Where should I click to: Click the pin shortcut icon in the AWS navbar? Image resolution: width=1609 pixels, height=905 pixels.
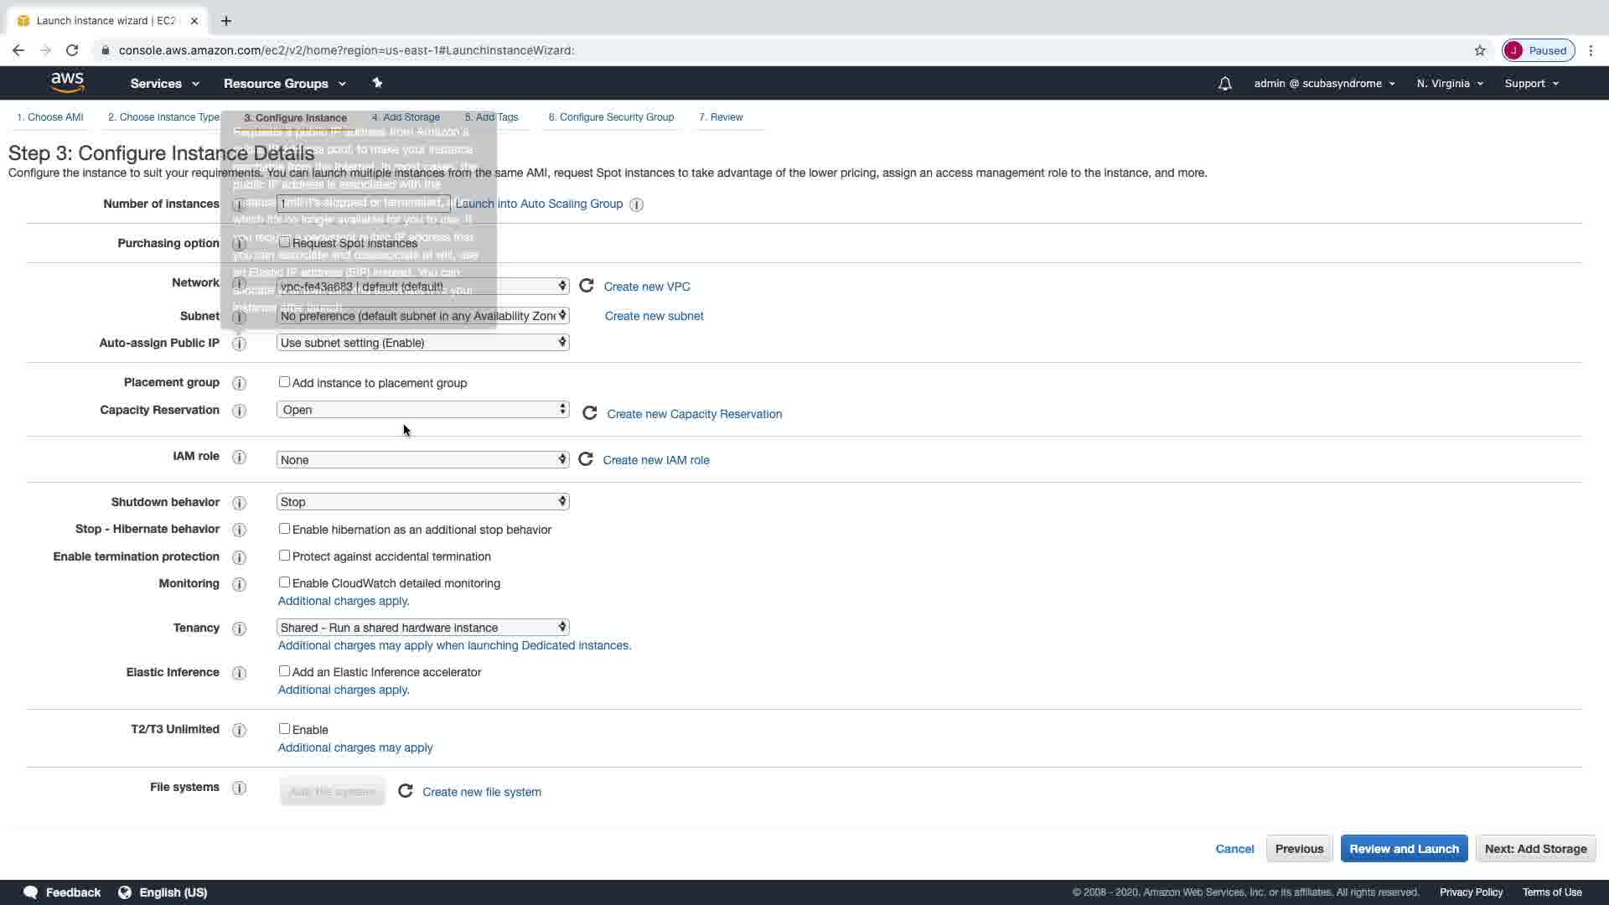pyautogui.click(x=377, y=83)
